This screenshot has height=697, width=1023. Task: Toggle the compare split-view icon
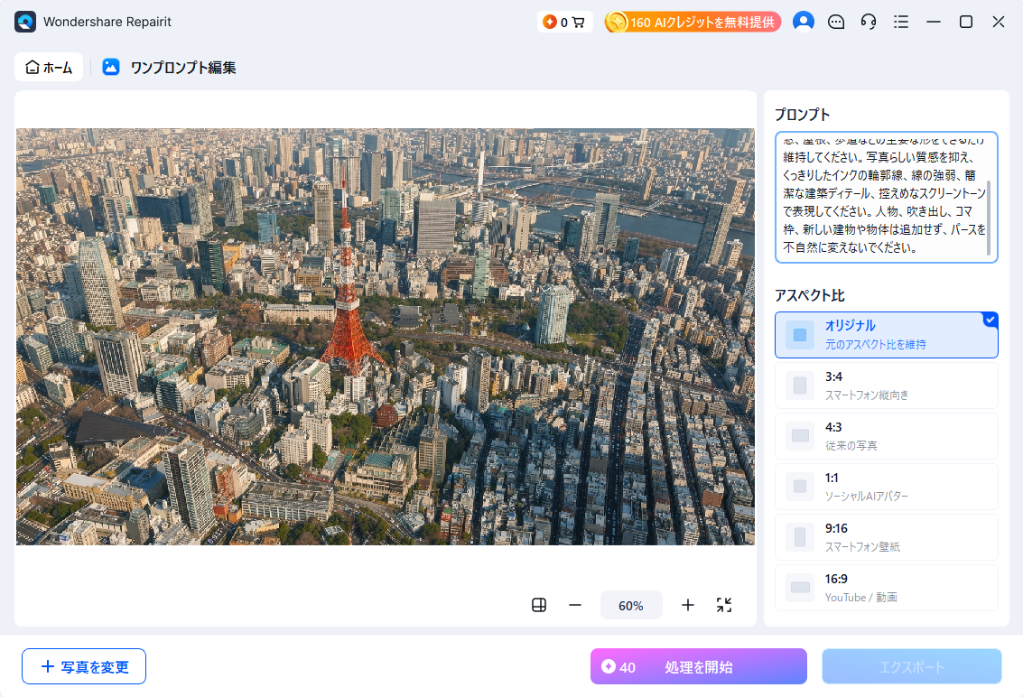539,606
